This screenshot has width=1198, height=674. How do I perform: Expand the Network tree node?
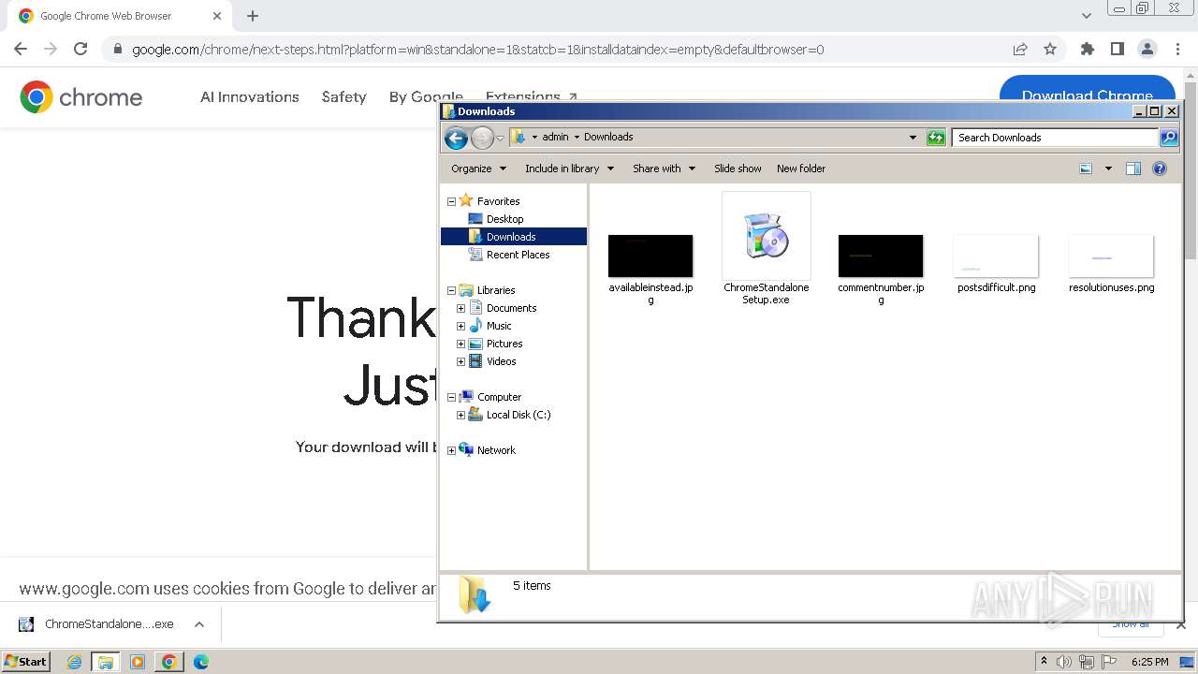451,450
